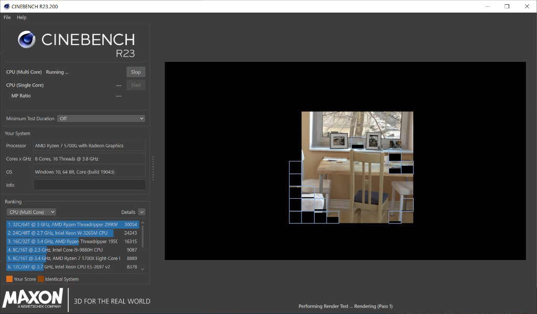Screen dimensions: 537x314
Task: Select the Intel Core i9-9880H ranking entry
Action: [x=72, y=250]
